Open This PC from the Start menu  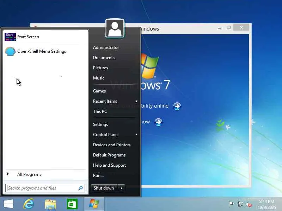(x=100, y=111)
